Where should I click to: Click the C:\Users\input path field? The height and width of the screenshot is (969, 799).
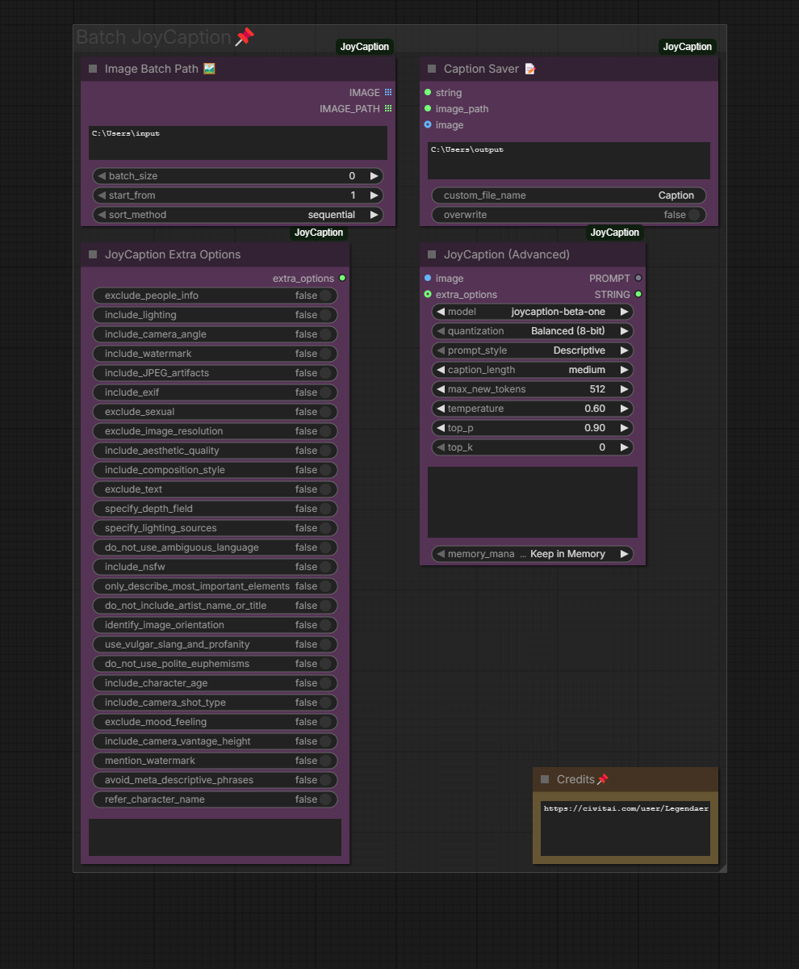pyautogui.click(x=237, y=143)
